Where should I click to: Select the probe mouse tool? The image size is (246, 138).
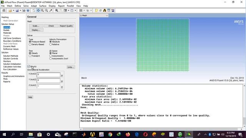click(51, 10)
